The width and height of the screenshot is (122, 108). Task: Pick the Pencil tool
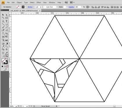6,27
